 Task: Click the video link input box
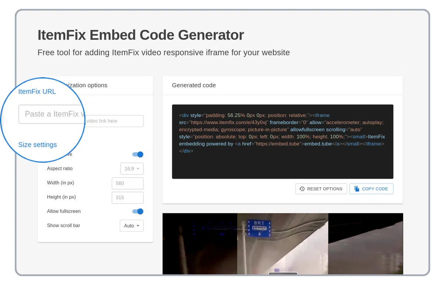pyautogui.click(x=114, y=121)
